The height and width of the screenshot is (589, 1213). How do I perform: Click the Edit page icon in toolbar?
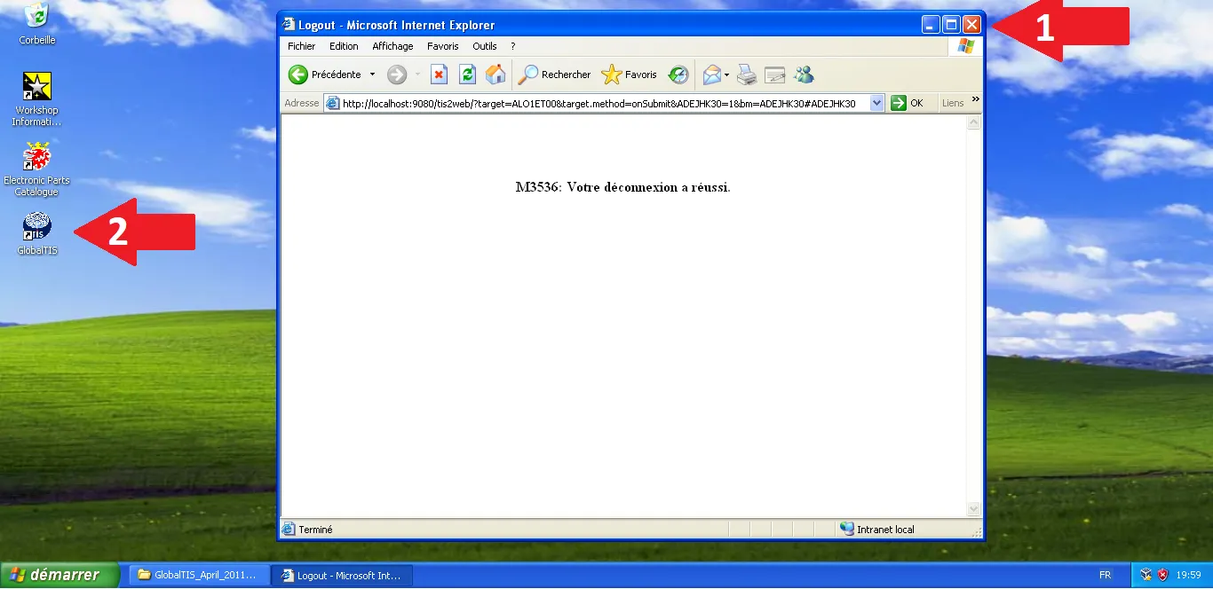coord(775,75)
